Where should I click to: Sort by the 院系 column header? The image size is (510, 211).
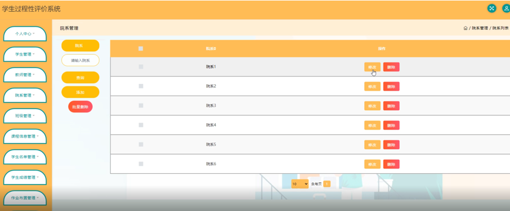[x=211, y=48]
